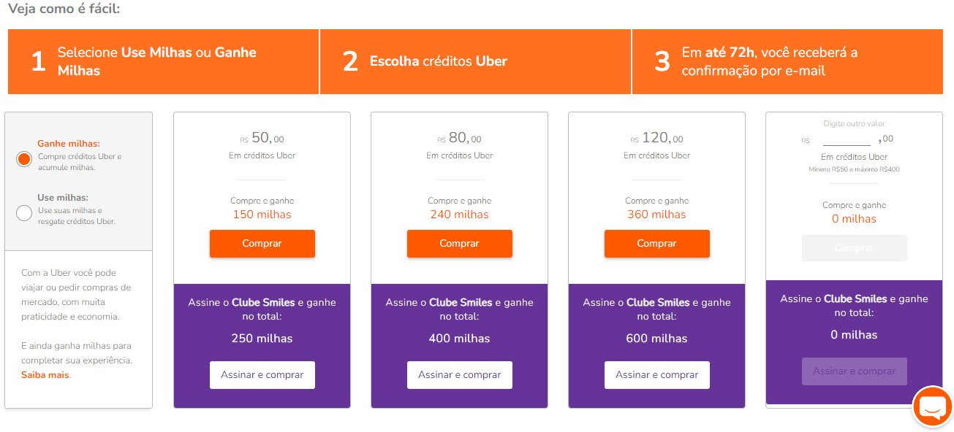
Task: Select the Use milhas radio option
Action: 24,212
